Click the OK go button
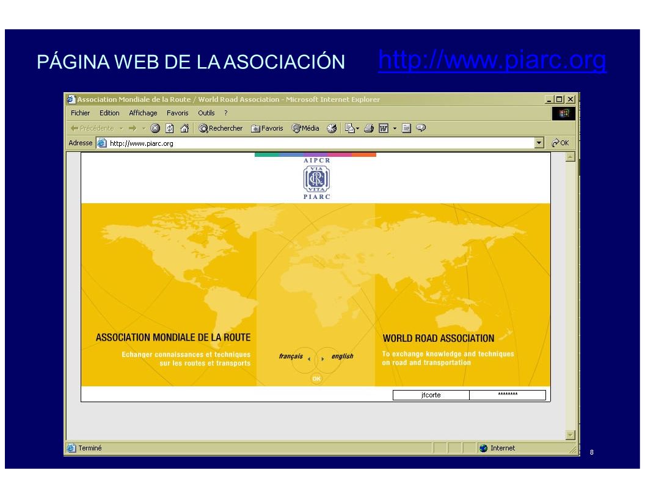This screenshot has height=498, width=645. [560, 143]
